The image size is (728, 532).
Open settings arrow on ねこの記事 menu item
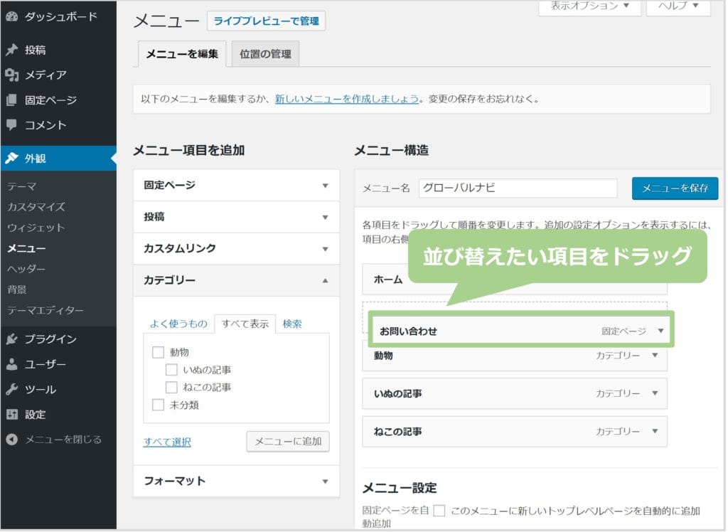655,432
